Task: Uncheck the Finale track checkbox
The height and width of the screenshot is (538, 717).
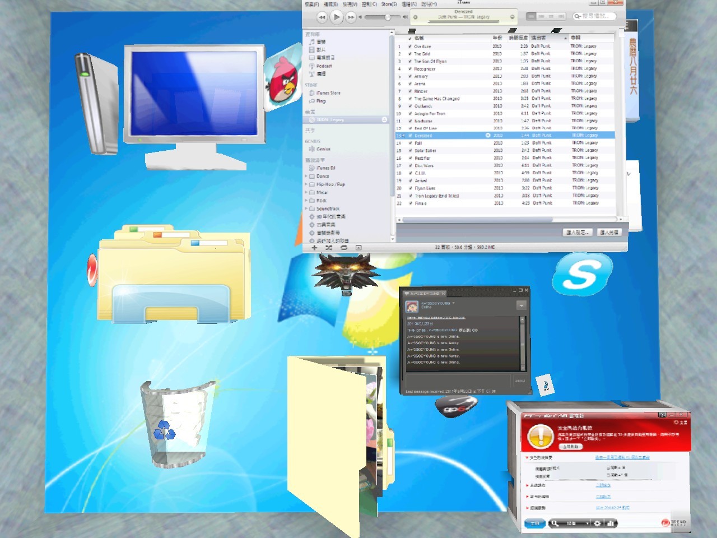Action: (411, 203)
